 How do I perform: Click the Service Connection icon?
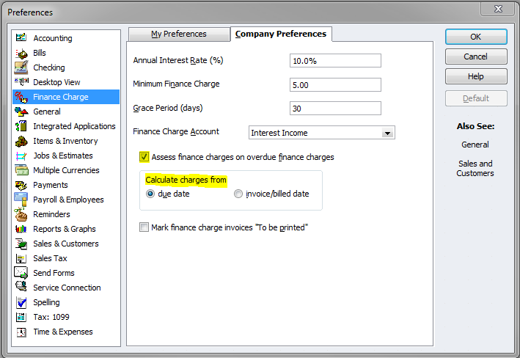(x=21, y=287)
